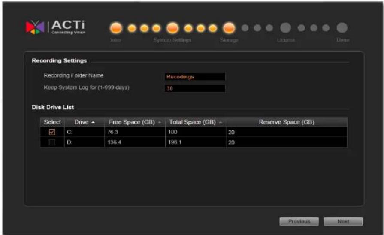Click the ACTi logo
Screen dimensions: 384x235
[x=56, y=27]
